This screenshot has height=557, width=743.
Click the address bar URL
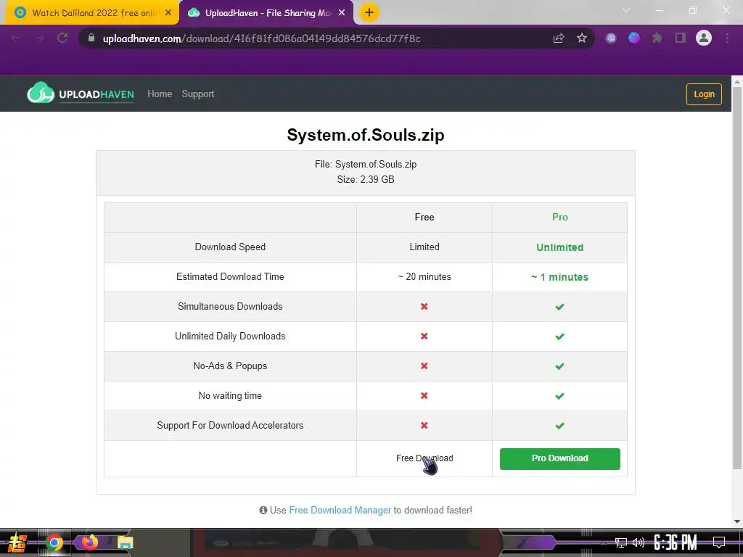pos(261,38)
